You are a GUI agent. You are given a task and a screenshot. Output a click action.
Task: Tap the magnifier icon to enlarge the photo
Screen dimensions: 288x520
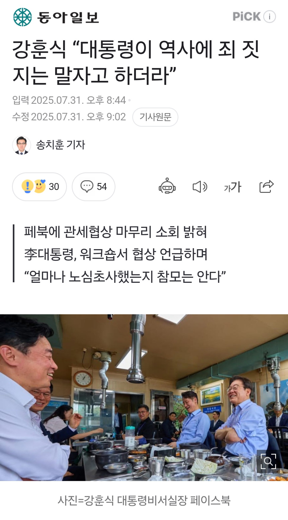pyautogui.click(x=268, y=461)
